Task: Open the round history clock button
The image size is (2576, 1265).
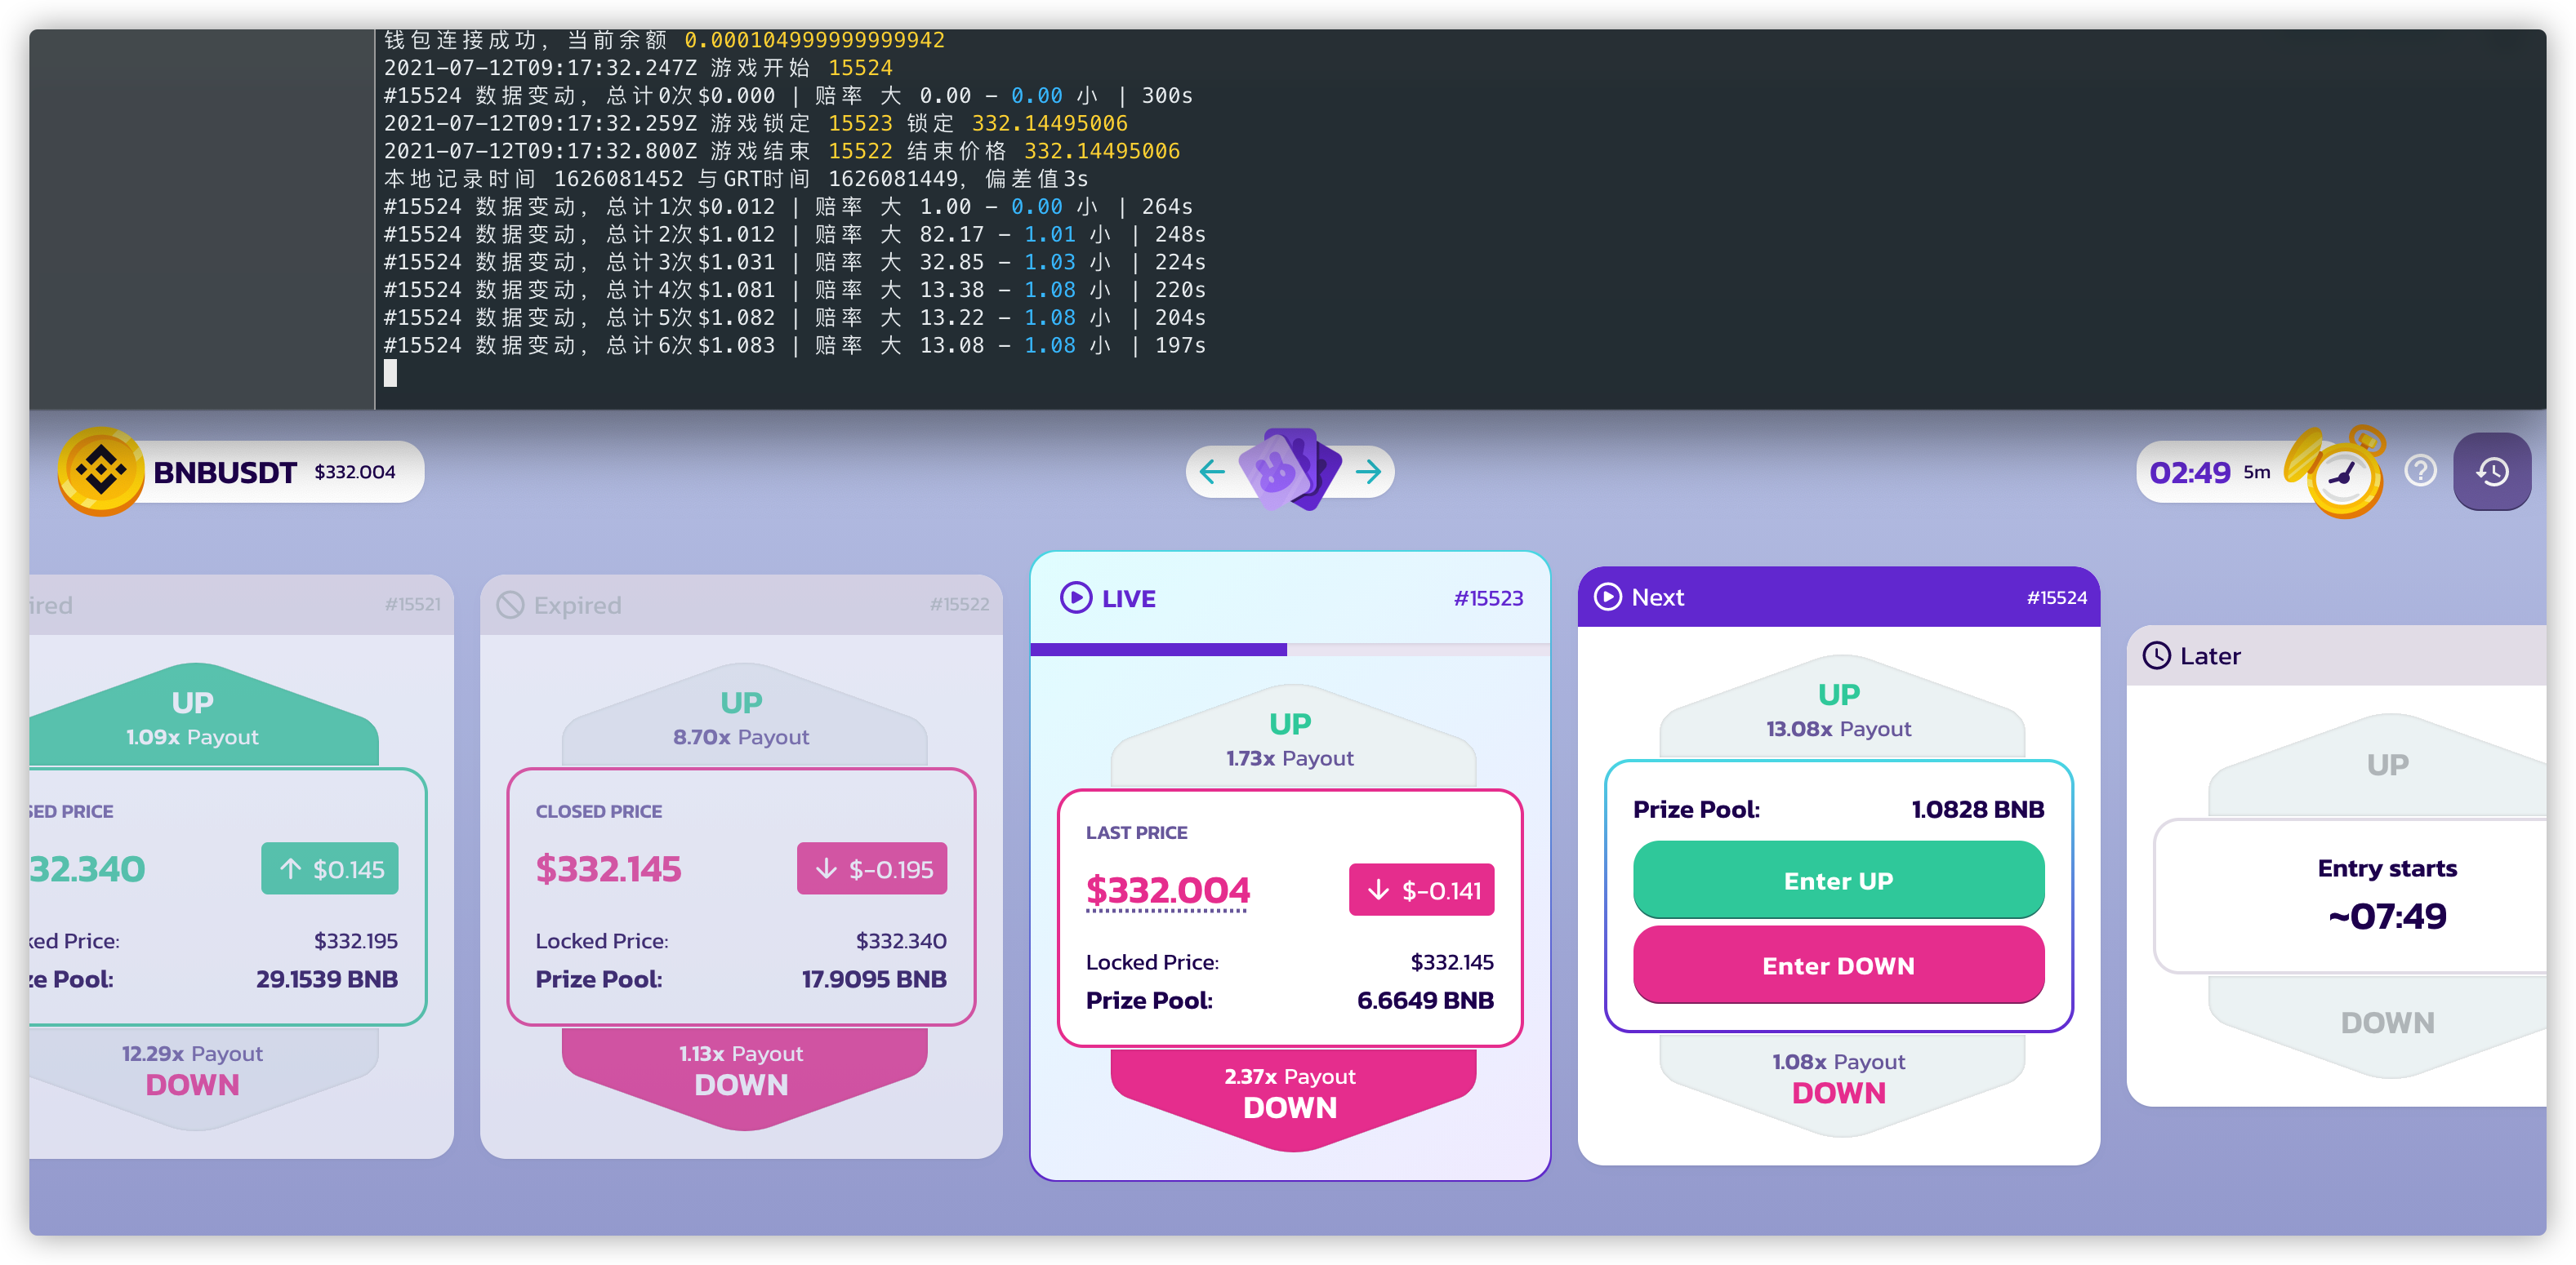Action: pos(2491,472)
